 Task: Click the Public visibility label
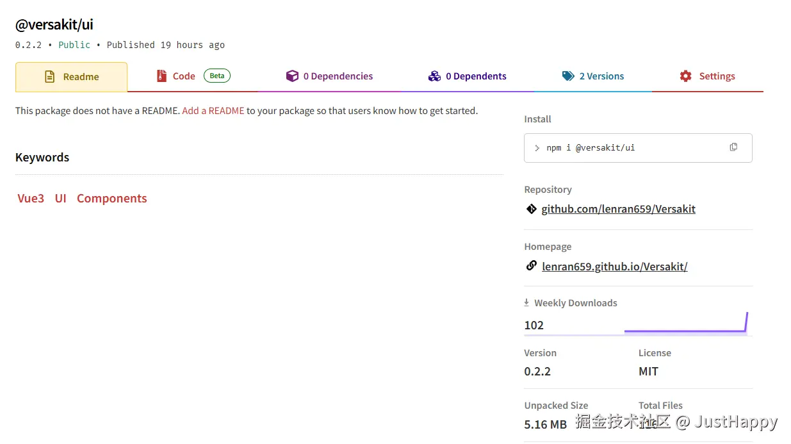(74, 45)
